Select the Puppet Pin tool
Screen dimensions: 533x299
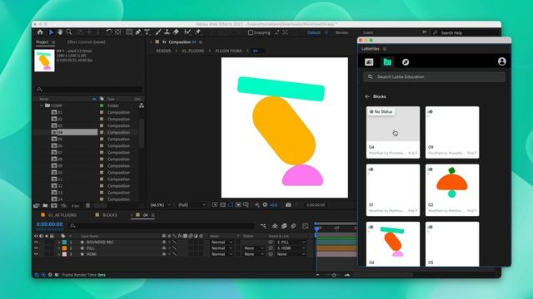coord(197,32)
